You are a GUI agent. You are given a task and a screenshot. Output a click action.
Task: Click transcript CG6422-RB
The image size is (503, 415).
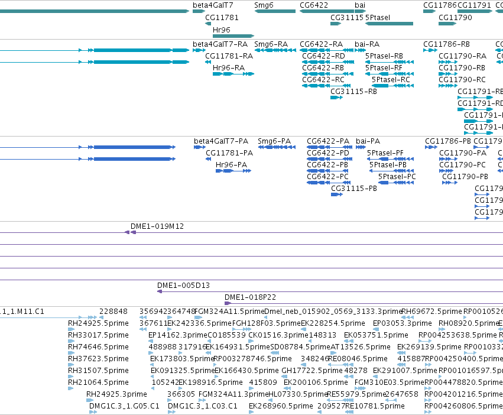click(328, 74)
